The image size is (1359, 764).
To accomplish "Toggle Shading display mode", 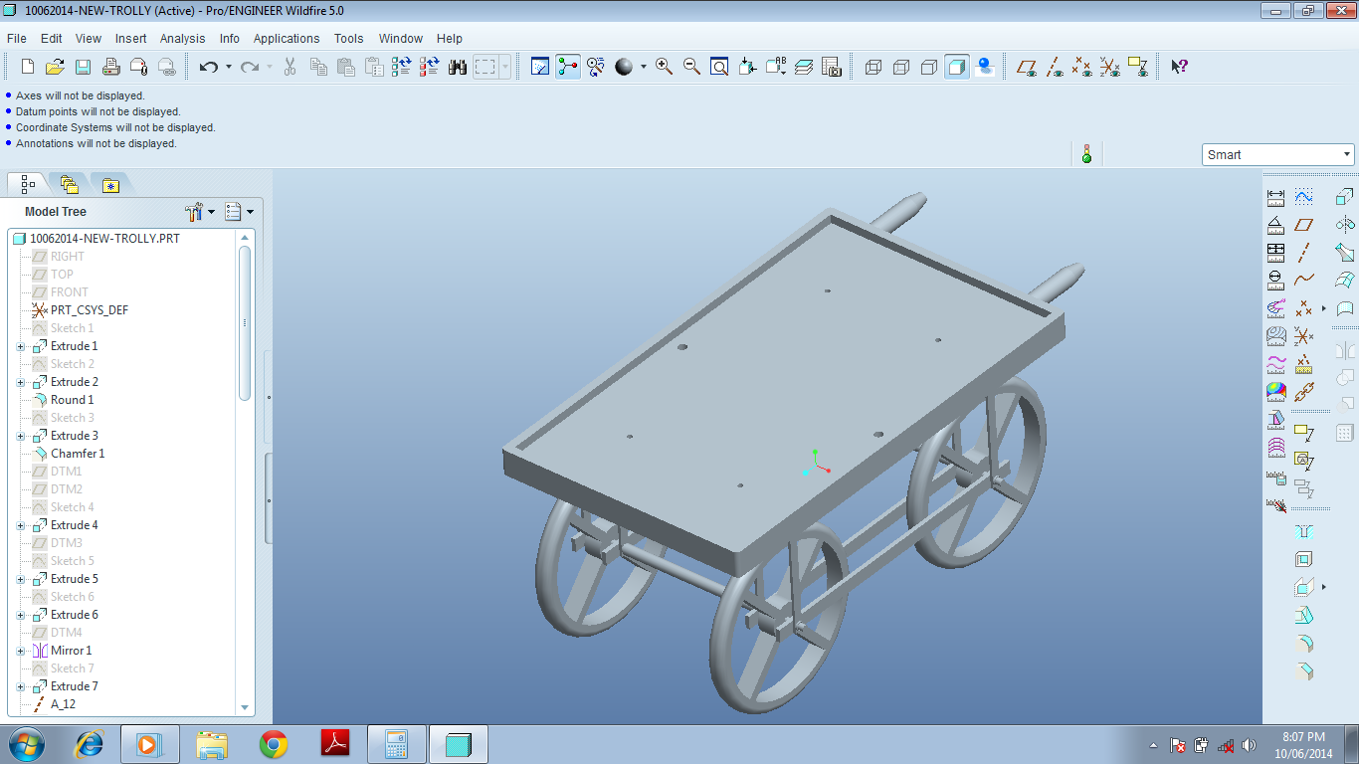I will pyautogui.click(x=957, y=67).
